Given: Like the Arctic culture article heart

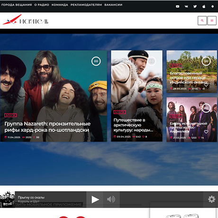Looking at the screenshot, I should coord(152,85).
